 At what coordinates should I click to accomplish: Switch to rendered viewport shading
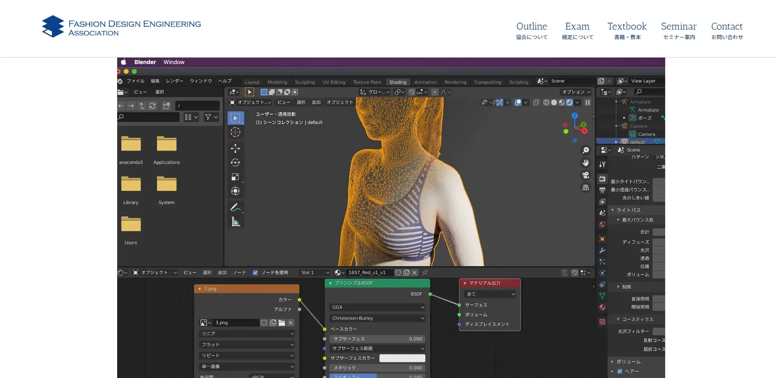pyautogui.click(x=569, y=102)
